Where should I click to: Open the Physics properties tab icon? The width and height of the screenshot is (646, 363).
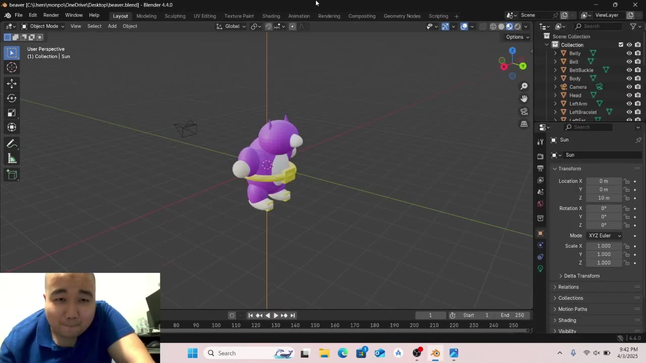pos(540,245)
